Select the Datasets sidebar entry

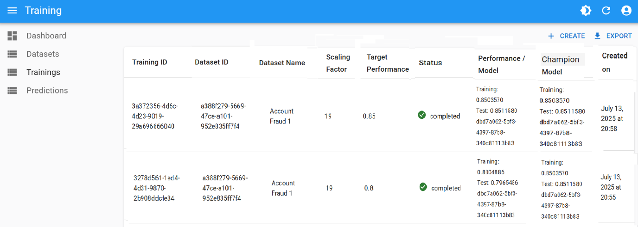tap(43, 54)
